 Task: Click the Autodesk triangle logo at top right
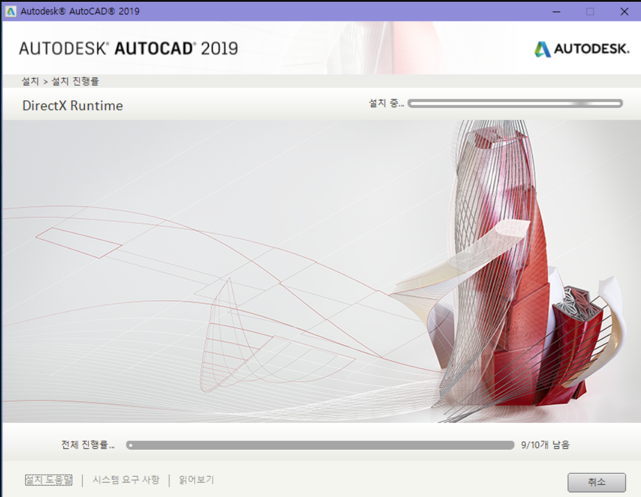pyautogui.click(x=545, y=49)
